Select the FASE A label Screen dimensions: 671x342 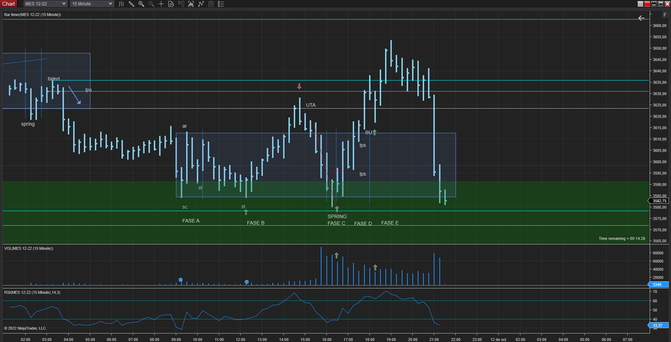[191, 221]
